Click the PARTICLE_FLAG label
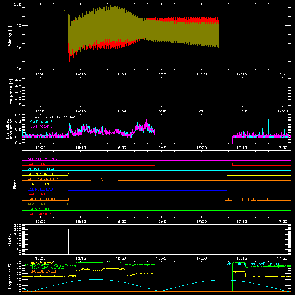295x295 pixels. [41, 199]
